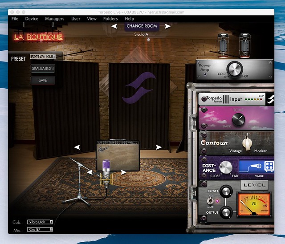Open the Cab. Vibro Utah dropdown
This screenshot has height=244, width=285.
[x=40, y=222]
